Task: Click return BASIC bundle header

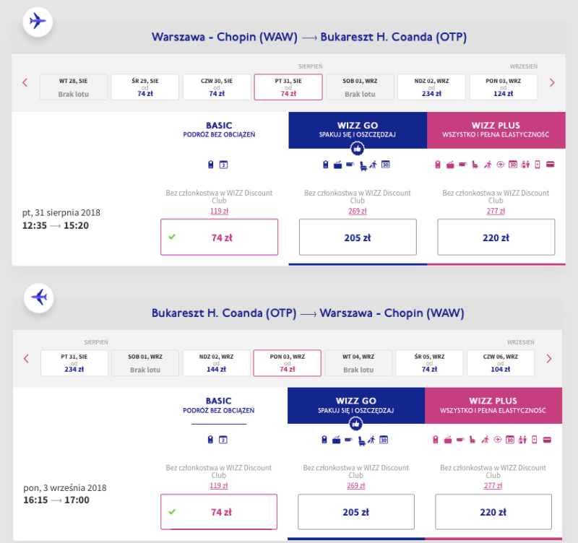Action: (219, 405)
